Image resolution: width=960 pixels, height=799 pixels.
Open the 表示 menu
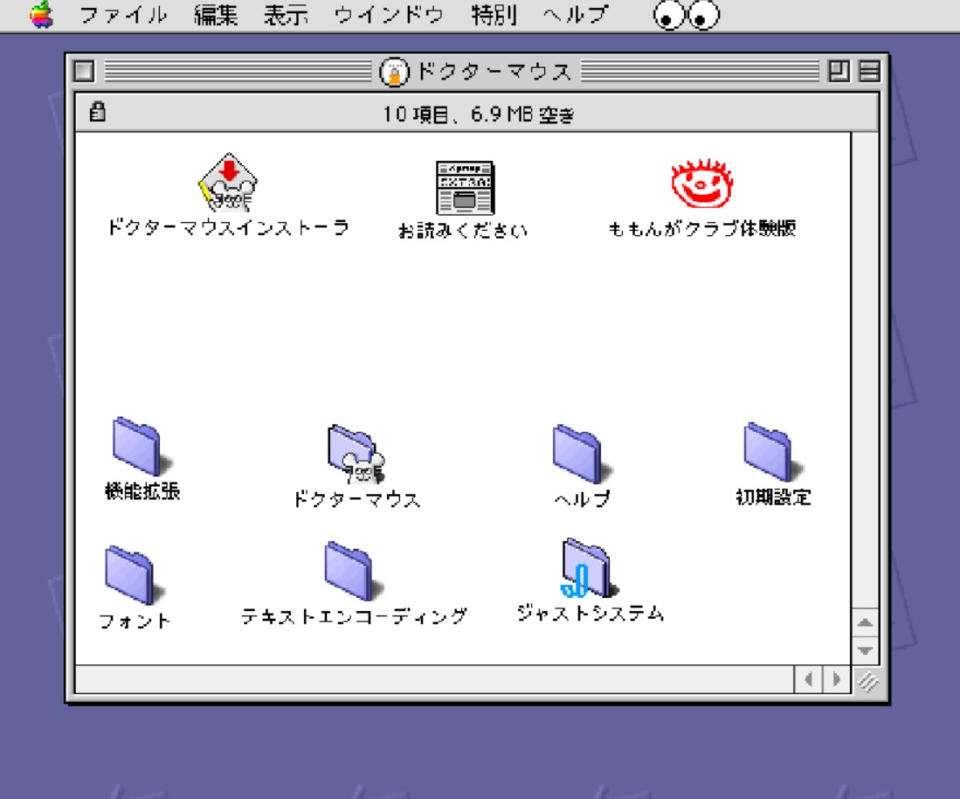286,15
